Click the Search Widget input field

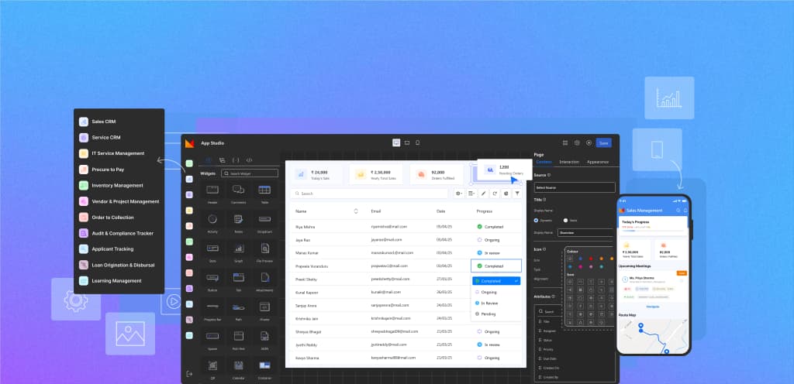click(249, 173)
